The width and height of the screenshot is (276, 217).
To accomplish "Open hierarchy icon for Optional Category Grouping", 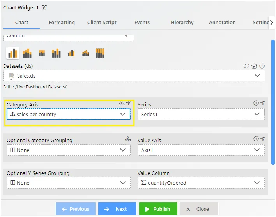I will (x=127, y=139).
